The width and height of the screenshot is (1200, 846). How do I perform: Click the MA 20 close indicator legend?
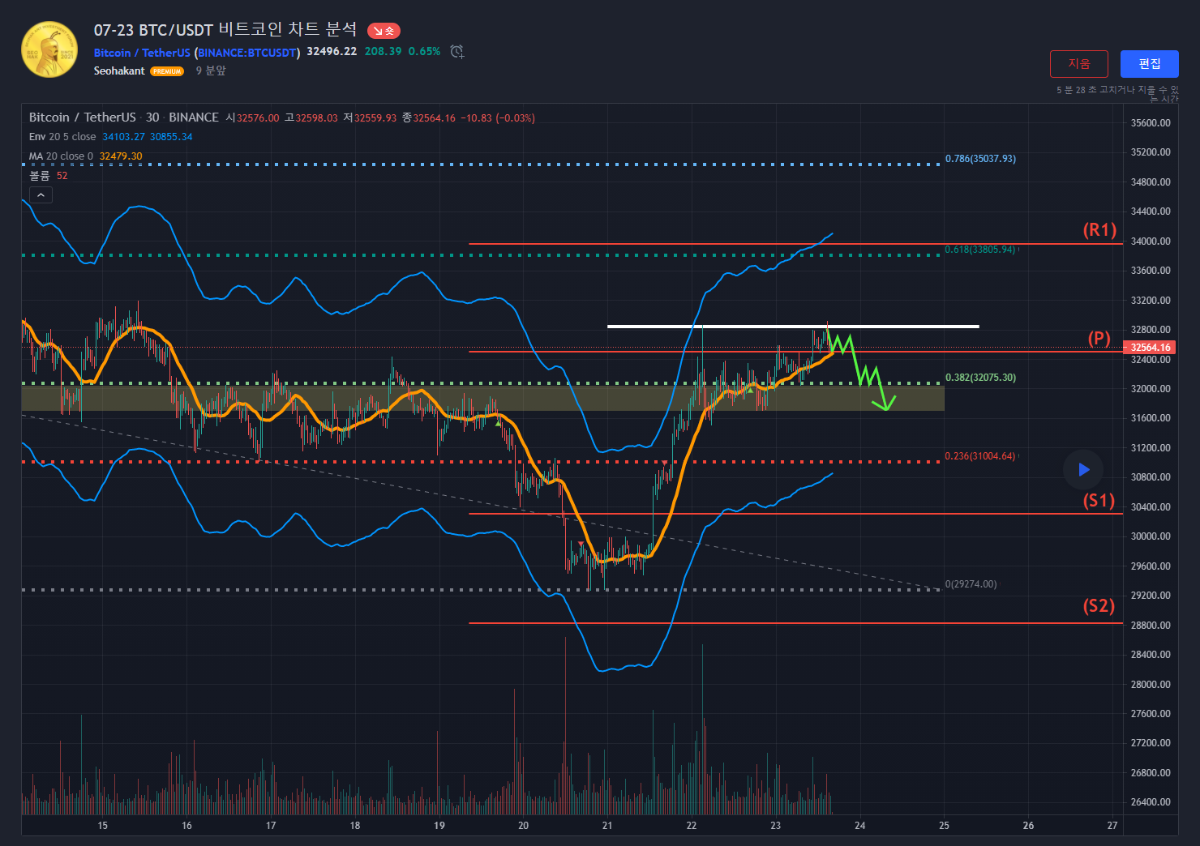(x=61, y=156)
